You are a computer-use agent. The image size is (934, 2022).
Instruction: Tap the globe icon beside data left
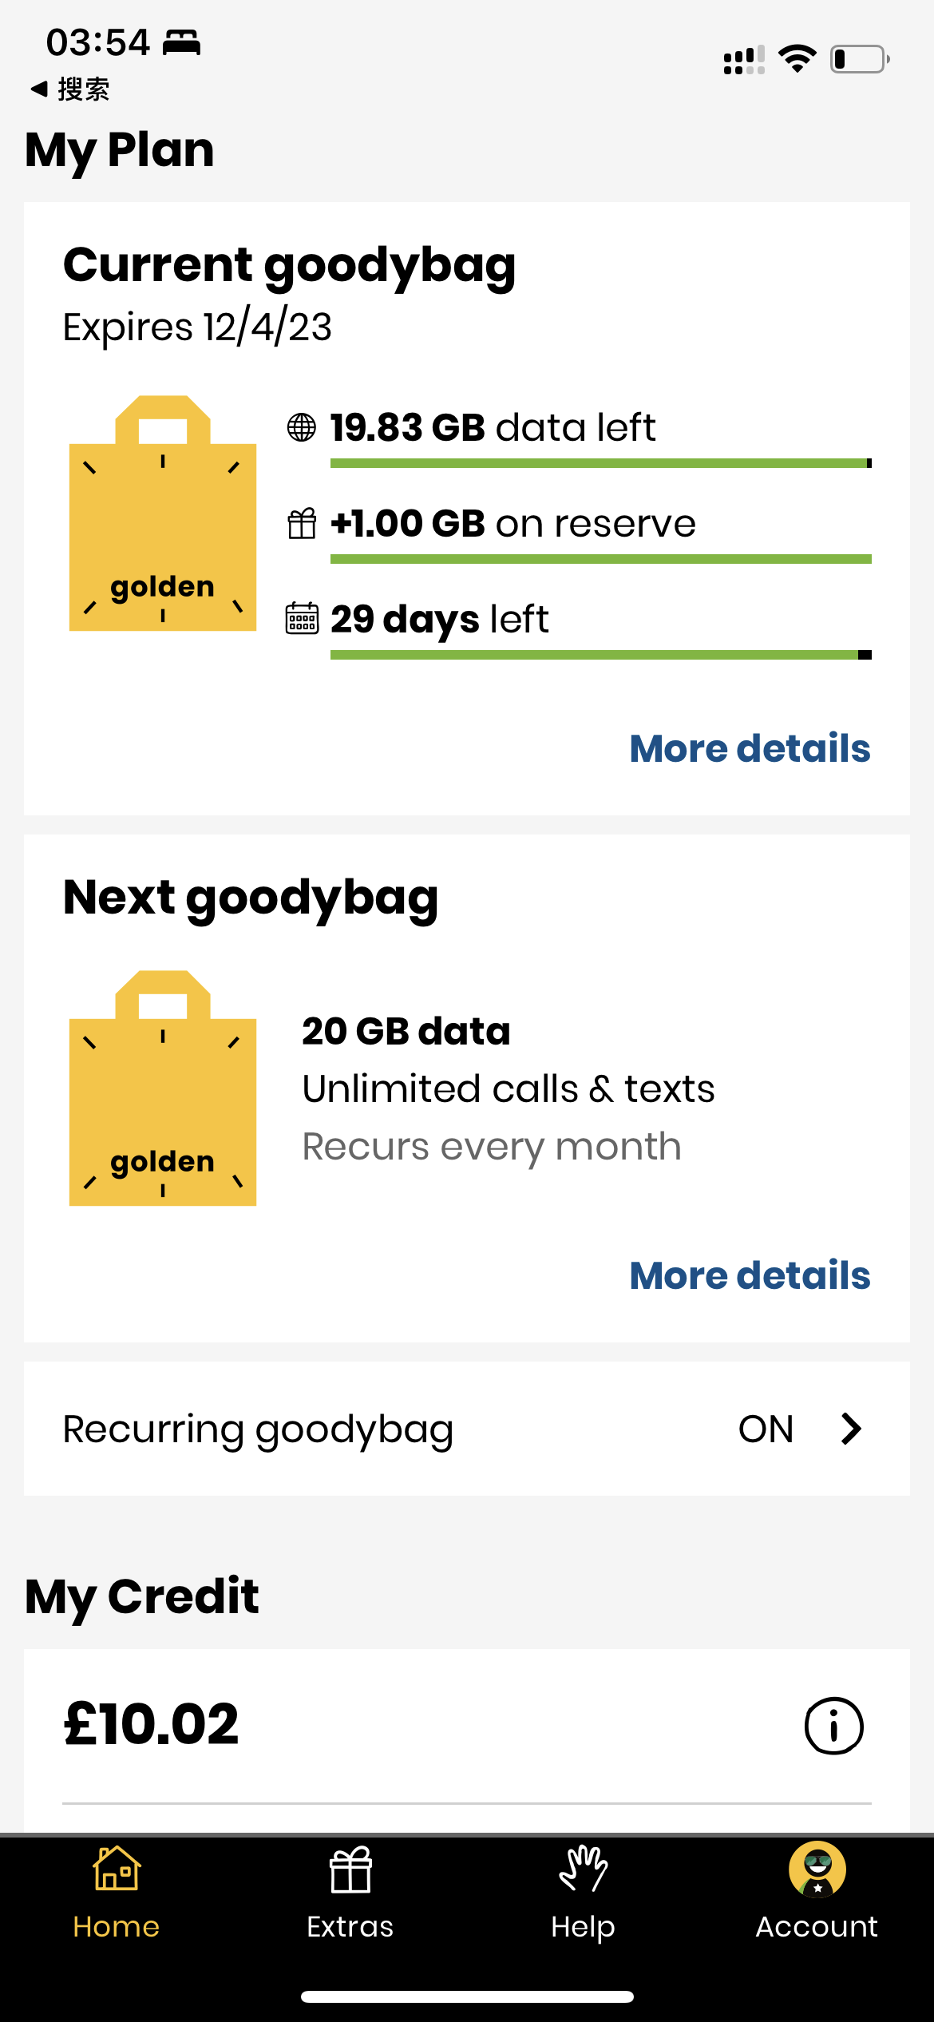pos(302,427)
